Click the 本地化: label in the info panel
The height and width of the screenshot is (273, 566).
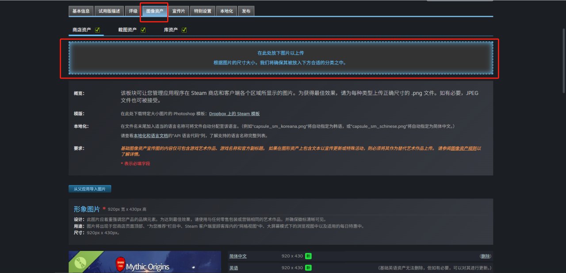pos(81,126)
